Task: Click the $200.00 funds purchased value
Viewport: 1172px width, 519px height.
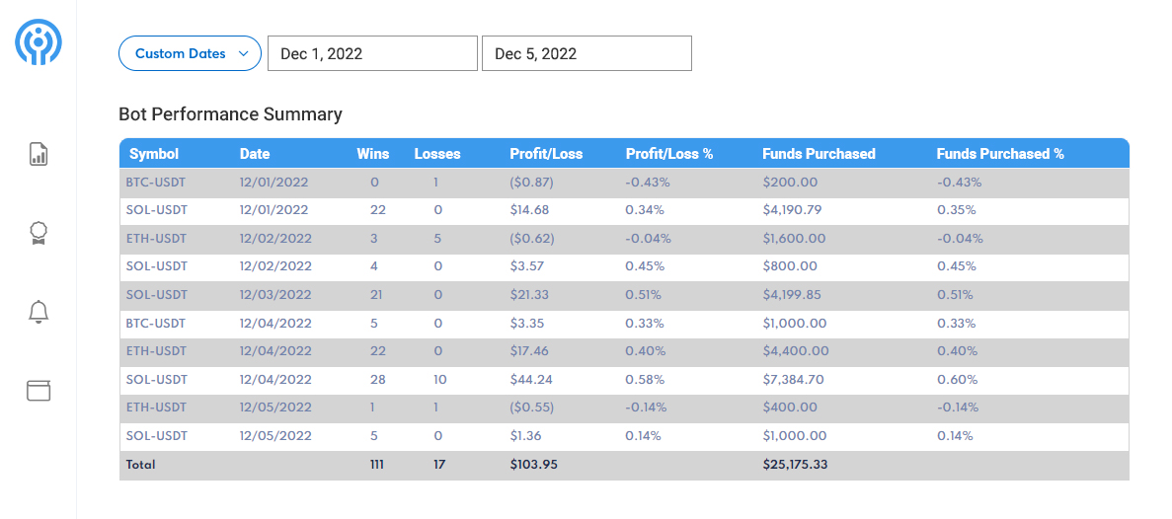Action: pyautogui.click(x=789, y=183)
